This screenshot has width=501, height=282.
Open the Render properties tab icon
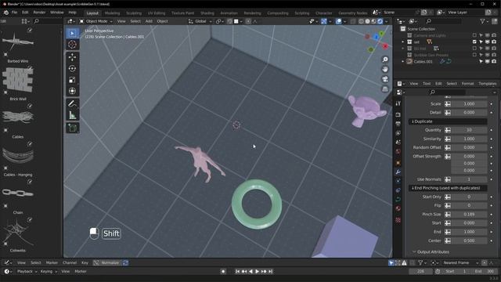click(x=398, y=114)
